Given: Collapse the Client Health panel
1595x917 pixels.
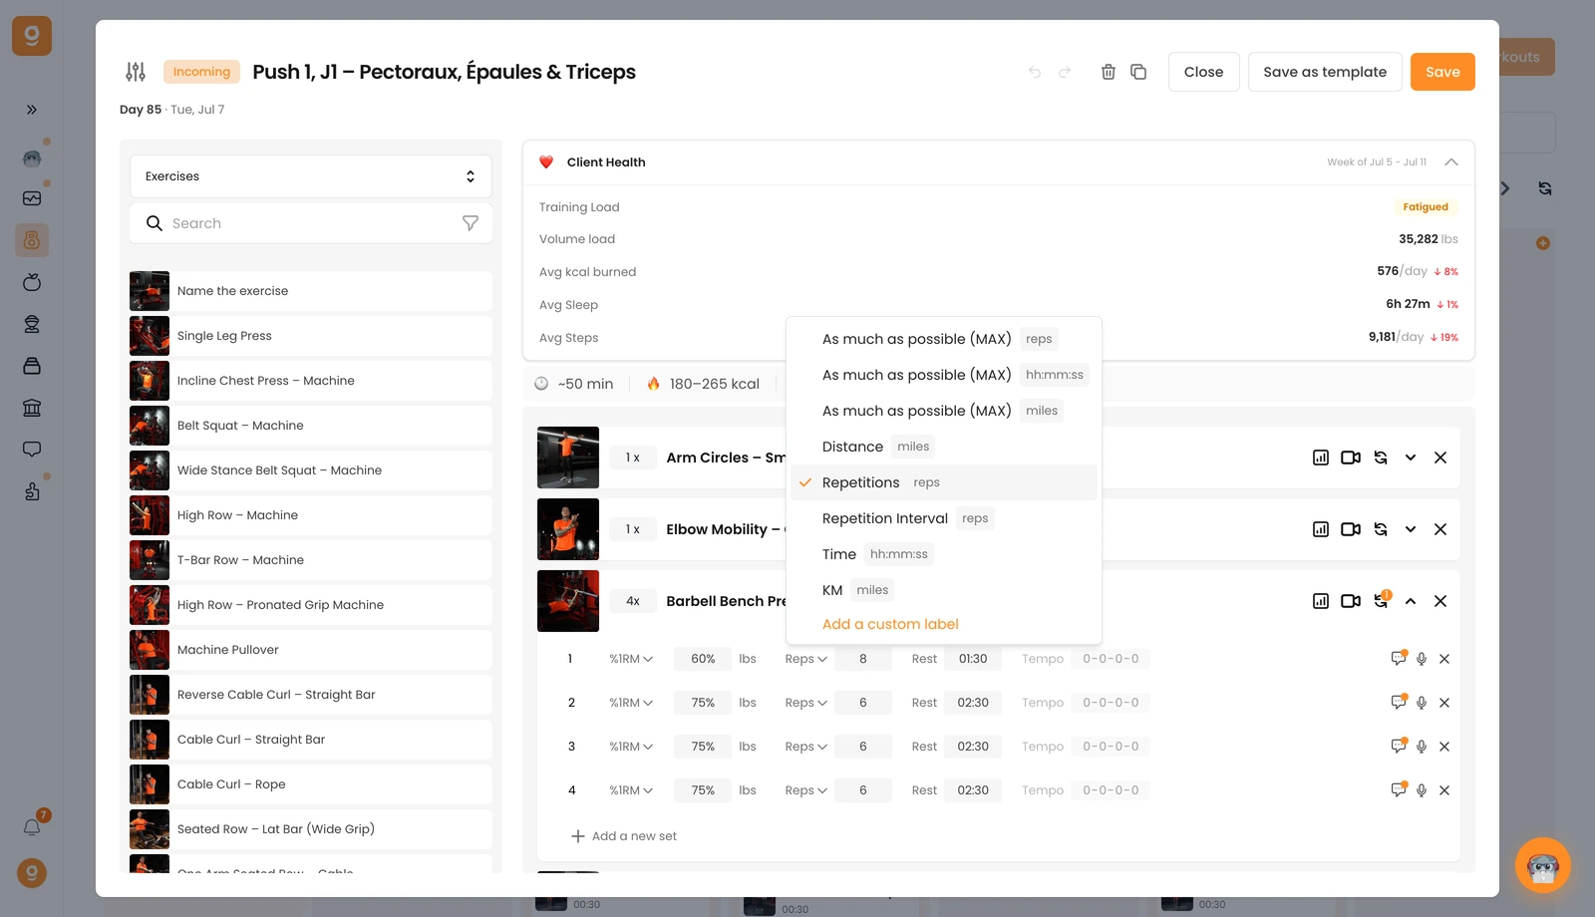Looking at the screenshot, I should (1451, 161).
